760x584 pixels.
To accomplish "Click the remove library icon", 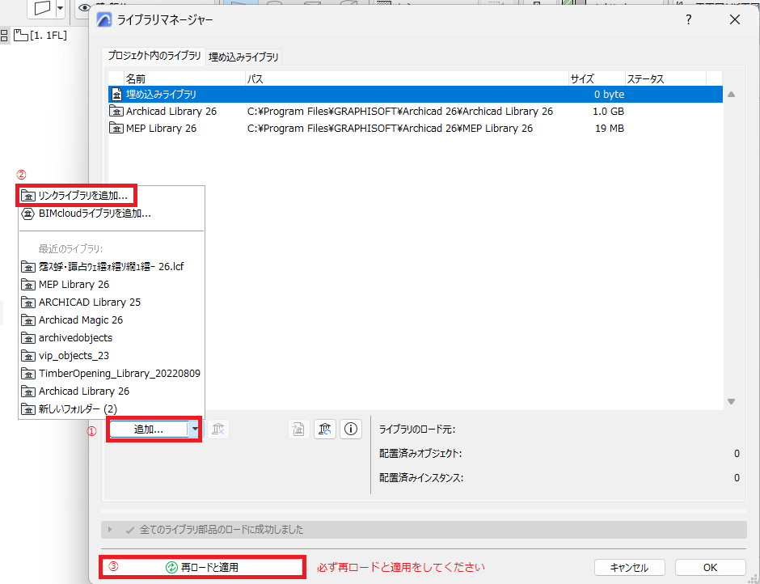I will coord(218,430).
